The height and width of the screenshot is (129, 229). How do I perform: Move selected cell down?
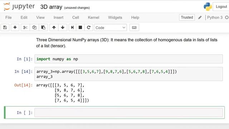click(63, 28)
